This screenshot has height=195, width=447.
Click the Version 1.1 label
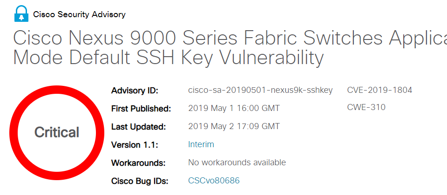(x=135, y=145)
